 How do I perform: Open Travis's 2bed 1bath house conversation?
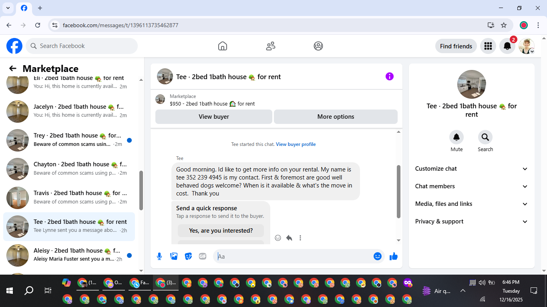pos(69,198)
